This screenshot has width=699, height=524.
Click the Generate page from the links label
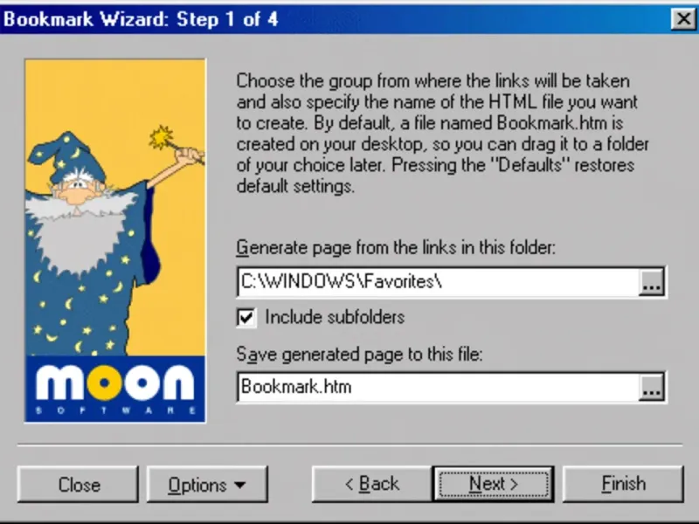pyautogui.click(x=396, y=248)
